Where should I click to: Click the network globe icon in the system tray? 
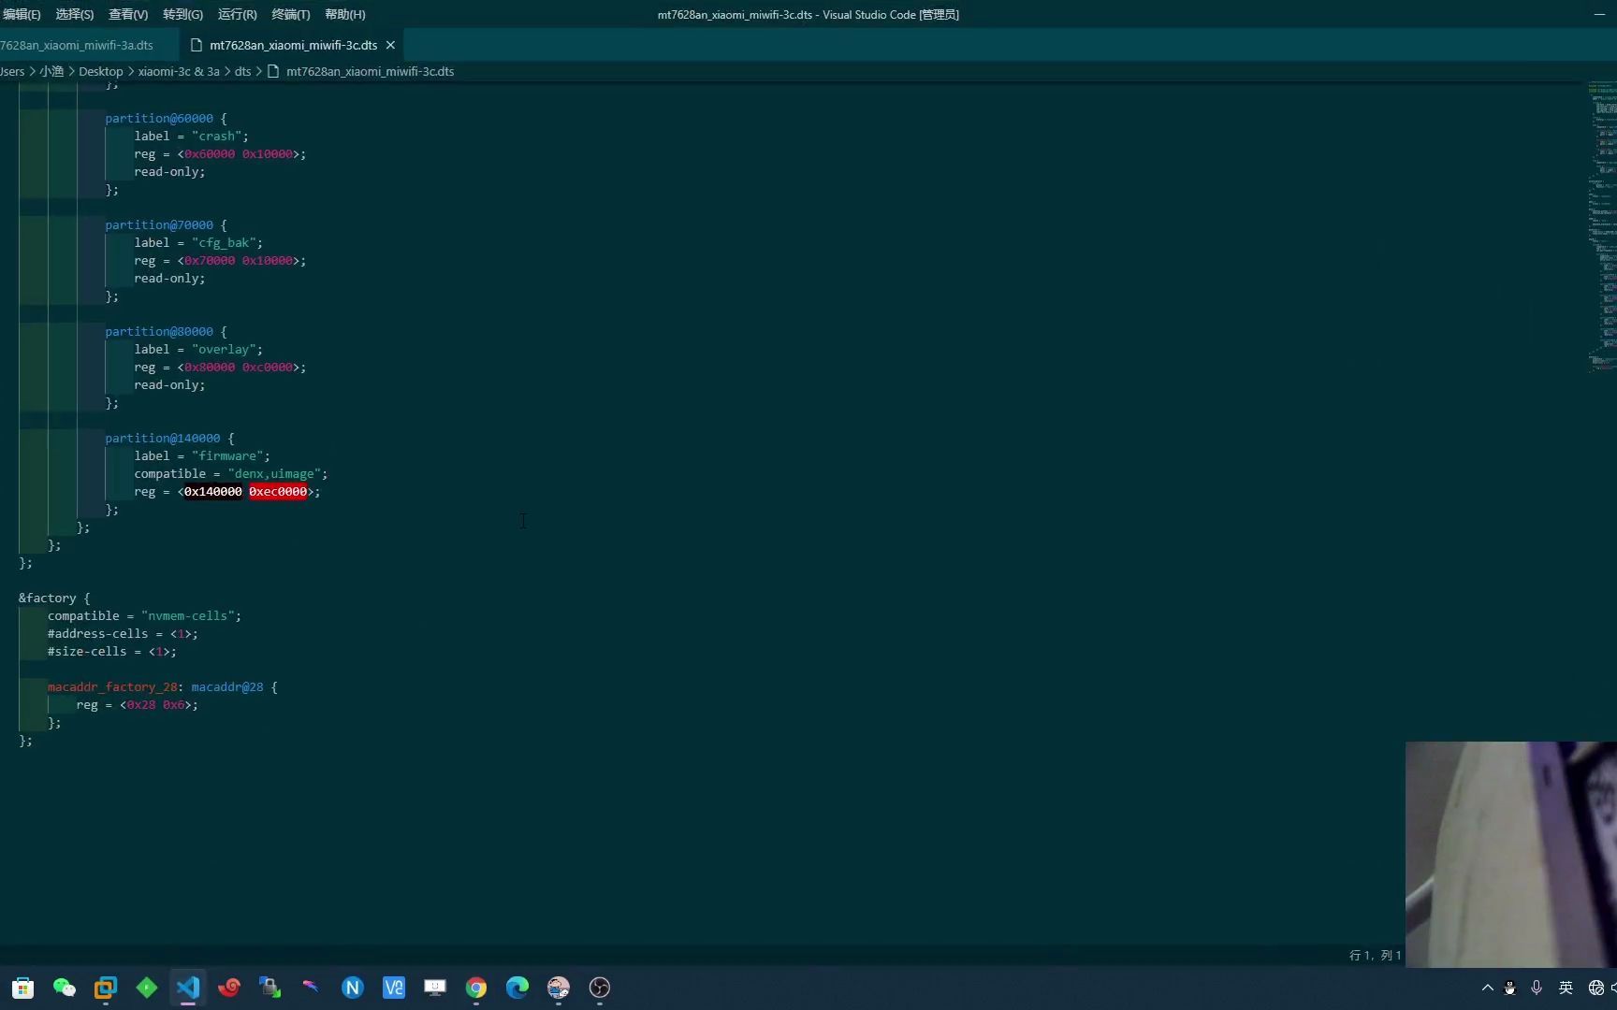[1595, 988]
